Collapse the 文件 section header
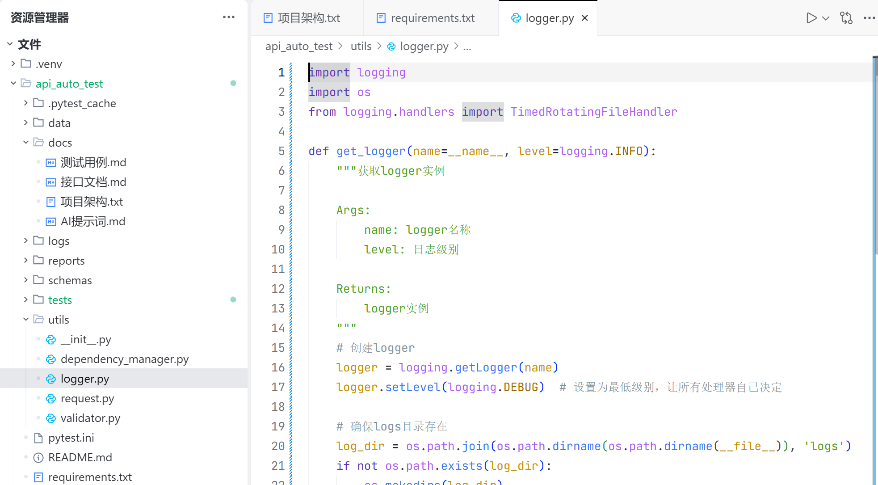The width and height of the screenshot is (878, 485). (x=10, y=44)
